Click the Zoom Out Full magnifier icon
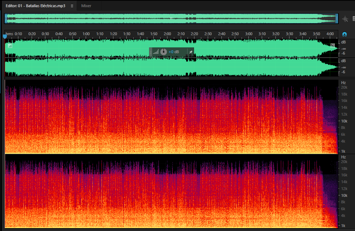 pyautogui.click(x=345, y=19)
